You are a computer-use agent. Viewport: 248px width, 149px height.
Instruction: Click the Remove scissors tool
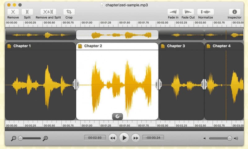13,12
